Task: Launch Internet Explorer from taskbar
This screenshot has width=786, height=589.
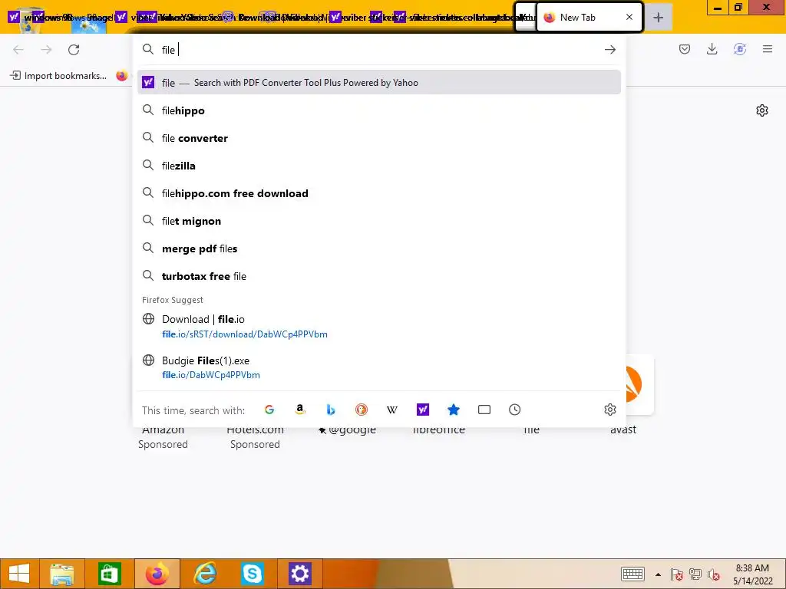Action: (x=205, y=574)
